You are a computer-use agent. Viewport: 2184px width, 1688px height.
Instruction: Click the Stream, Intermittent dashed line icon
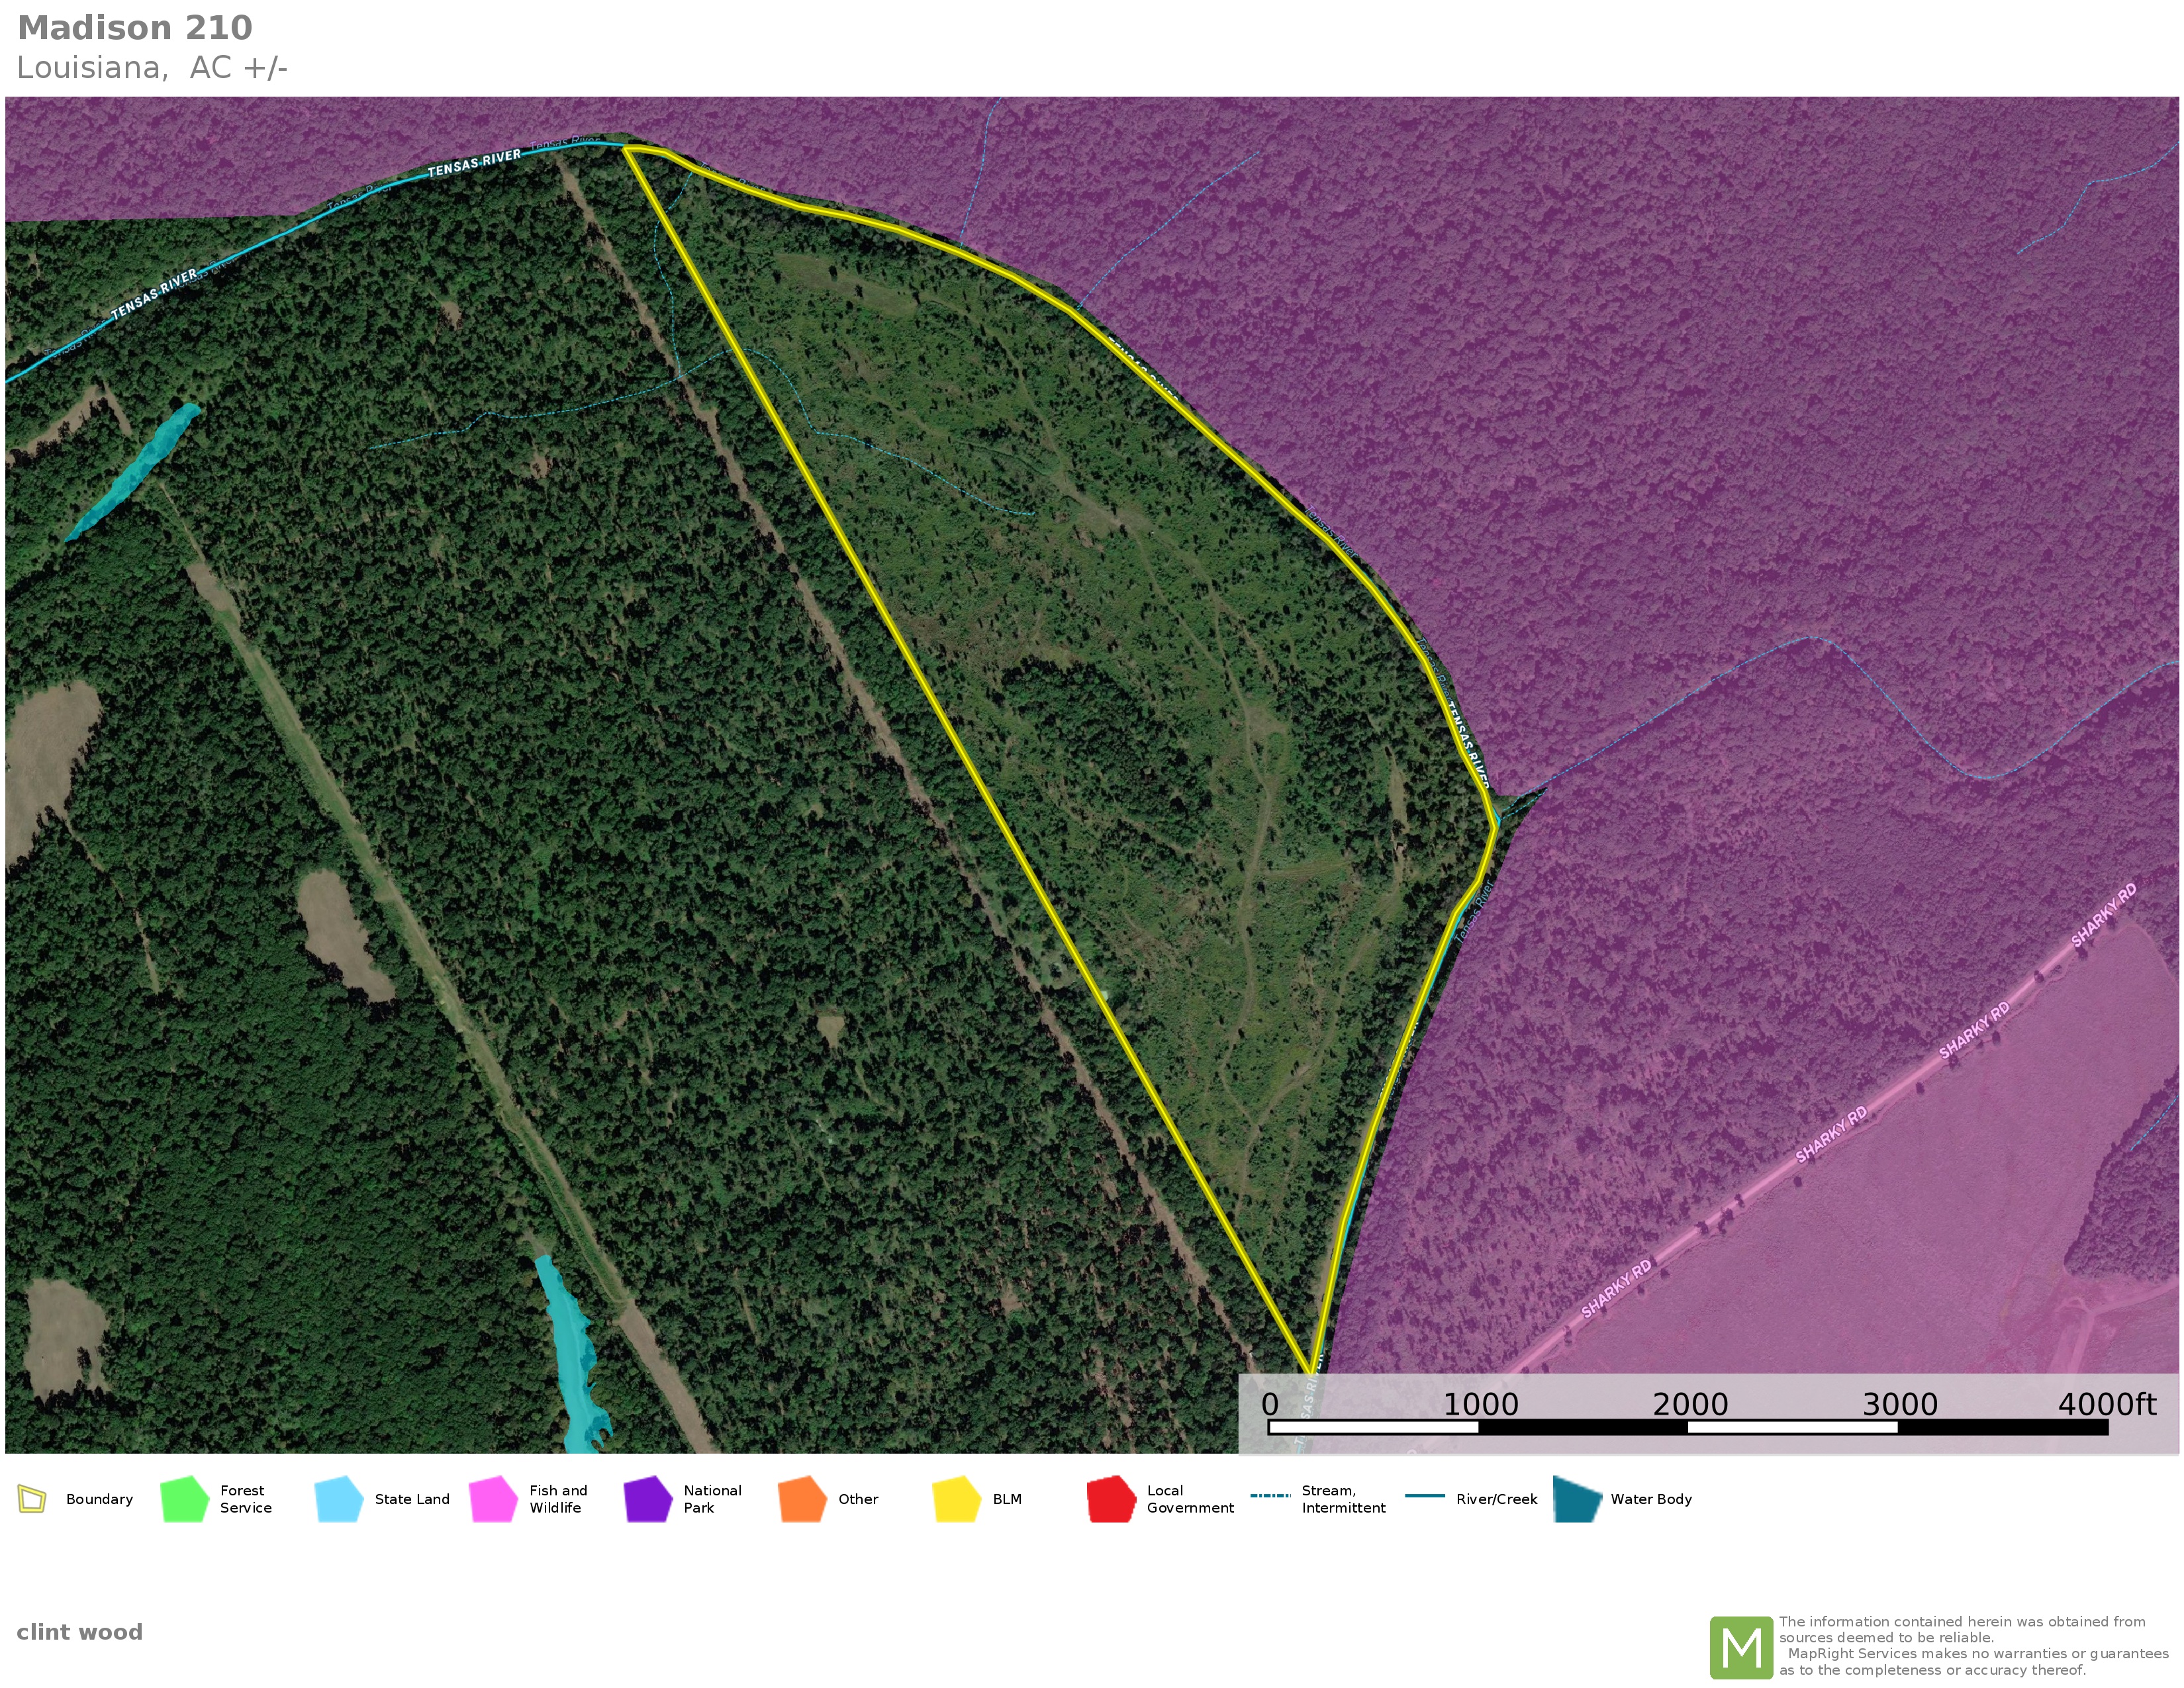click(x=1270, y=1496)
